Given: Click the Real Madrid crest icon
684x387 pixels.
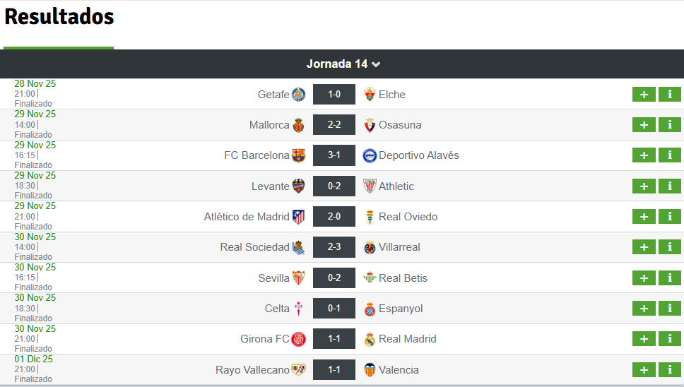Looking at the screenshot, I should [370, 339].
